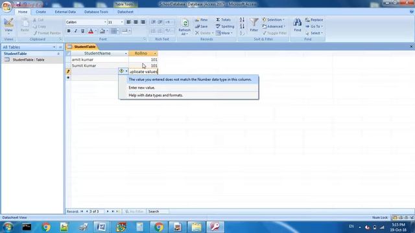Open the View button in ribbon
415x233 pixels.
pyautogui.click(x=8, y=25)
